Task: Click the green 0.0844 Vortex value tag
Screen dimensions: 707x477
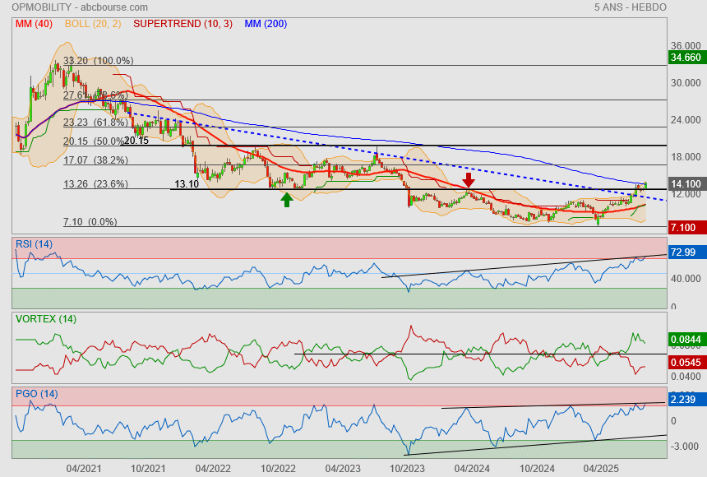Action: coord(686,339)
